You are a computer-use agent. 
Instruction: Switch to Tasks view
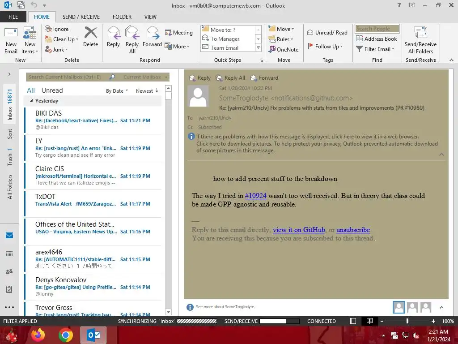9,289
